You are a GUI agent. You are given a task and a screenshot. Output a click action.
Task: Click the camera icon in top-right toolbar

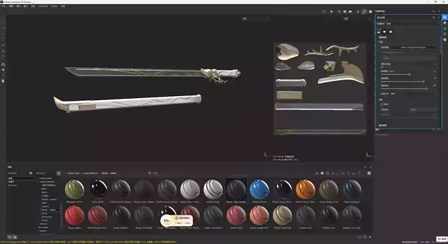coord(351,11)
